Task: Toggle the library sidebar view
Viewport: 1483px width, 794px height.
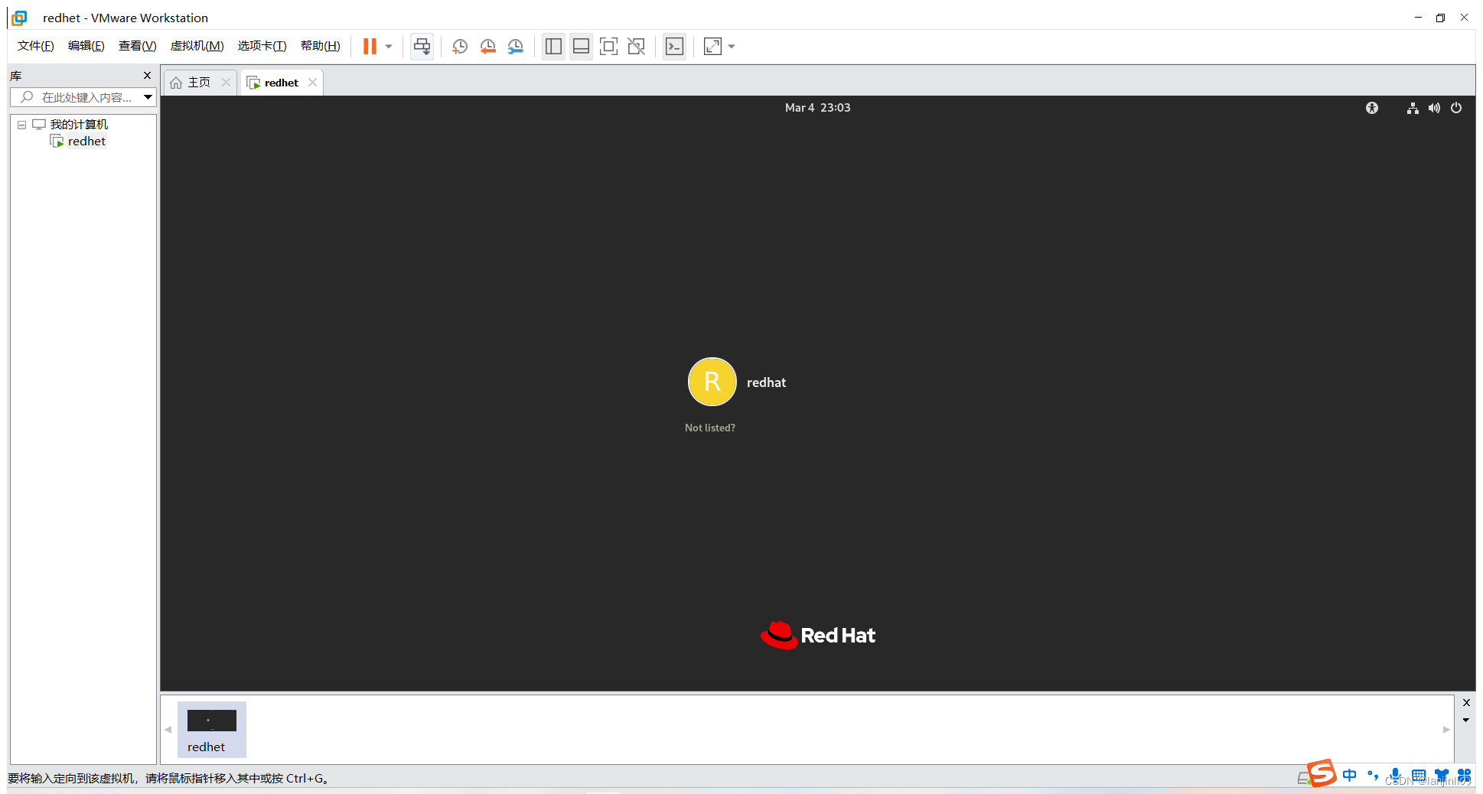Action: point(553,47)
